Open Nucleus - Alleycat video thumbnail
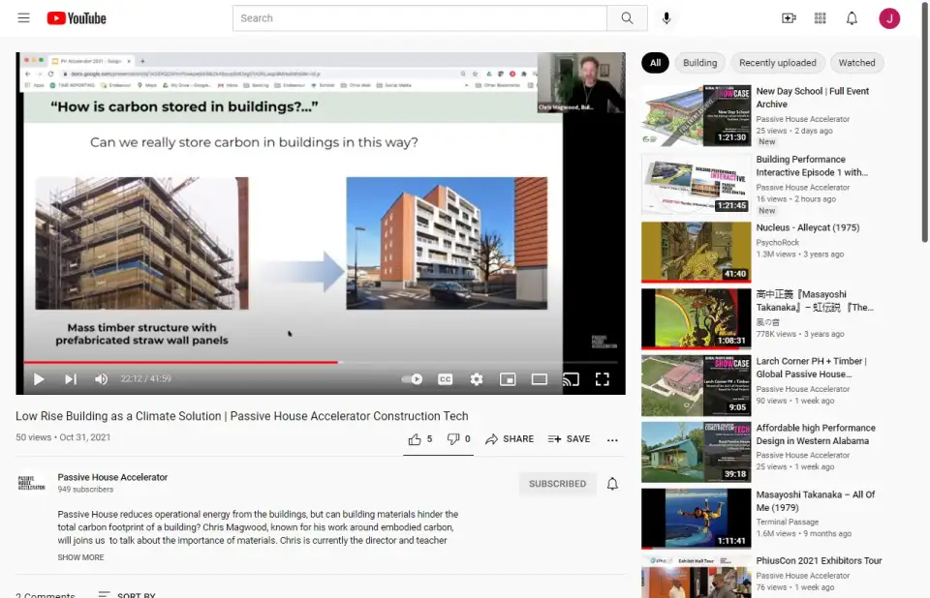This screenshot has width=930, height=598. click(x=696, y=252)
